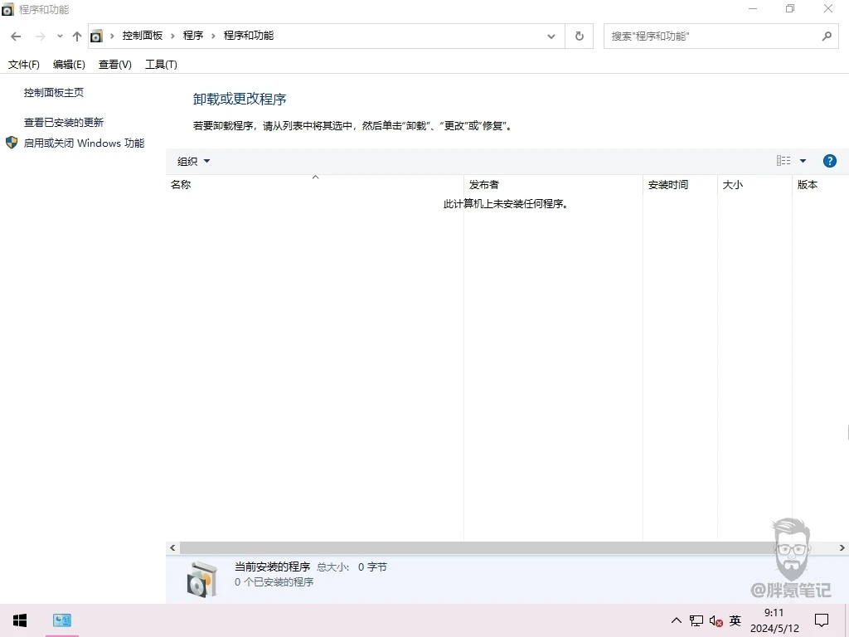
Task: Open the 工具(T) menu
Action: click(x=161, y=65)
